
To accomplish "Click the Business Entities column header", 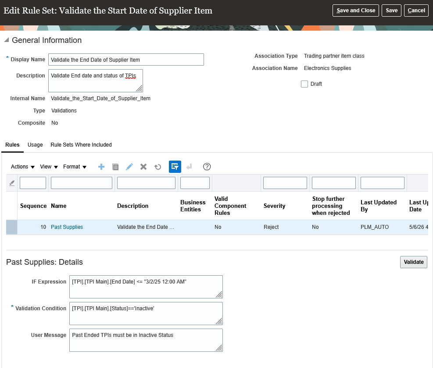I will (x=193, y=206).
